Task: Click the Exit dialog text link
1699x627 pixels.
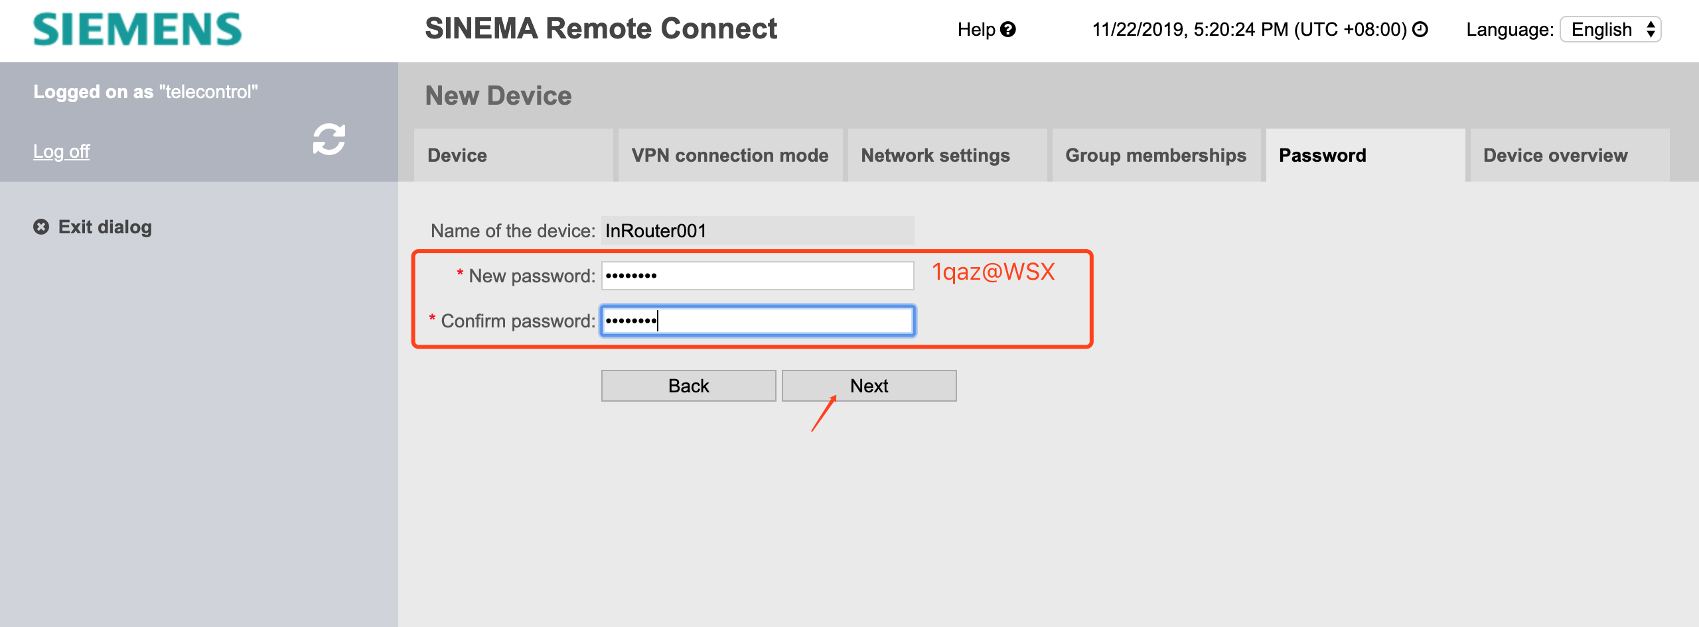Action: click(105, 227)
